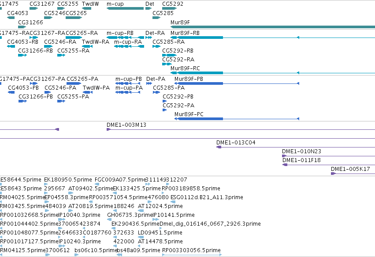The image size is (375, 257).
Task: Click the m-cup-PA protein label
Action: coord(129,88)
